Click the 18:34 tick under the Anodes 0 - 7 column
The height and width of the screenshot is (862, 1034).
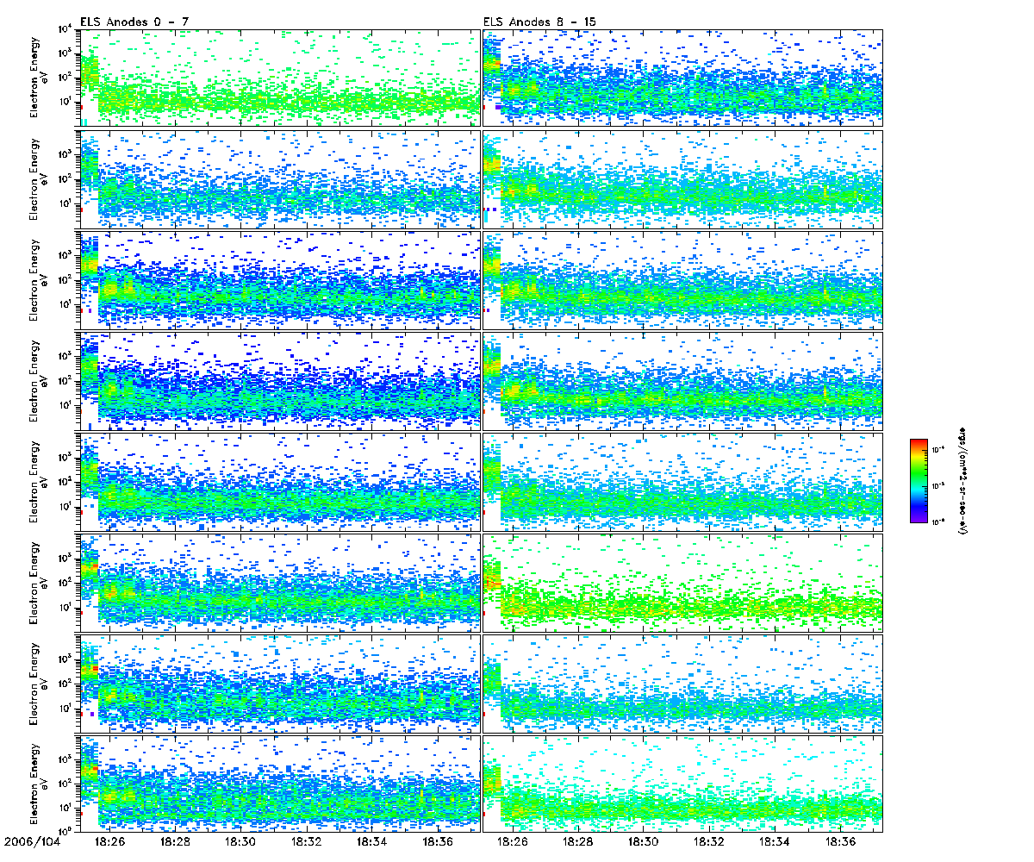[x=374, y=840]
